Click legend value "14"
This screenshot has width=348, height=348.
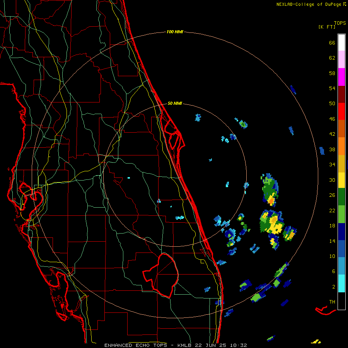click(x=332, y=241)
